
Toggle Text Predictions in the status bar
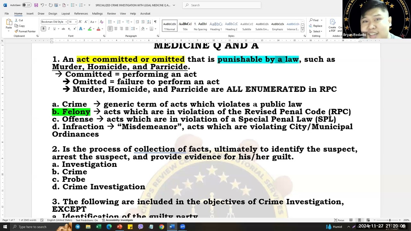tap(87, 220)
